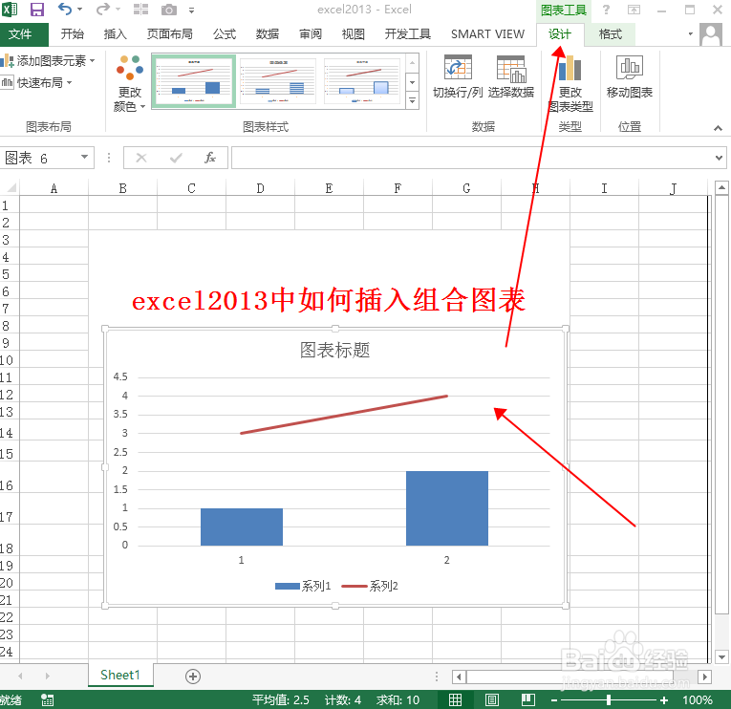Expand the formula bar with the arrow
731x709 pixels.
[719, 158]
